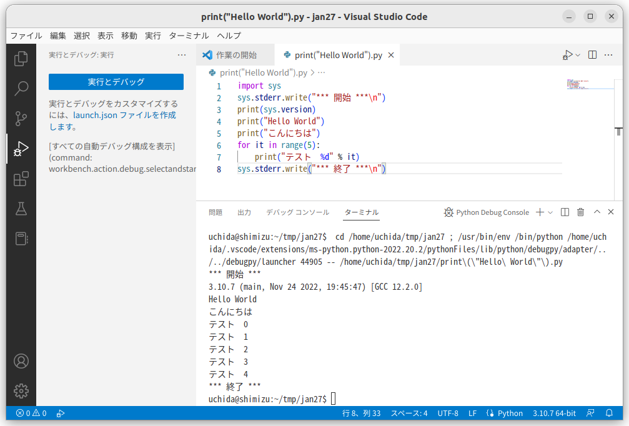629x426 pixels.
Task: Open the 編集 menu
Action: coord(57,36)
